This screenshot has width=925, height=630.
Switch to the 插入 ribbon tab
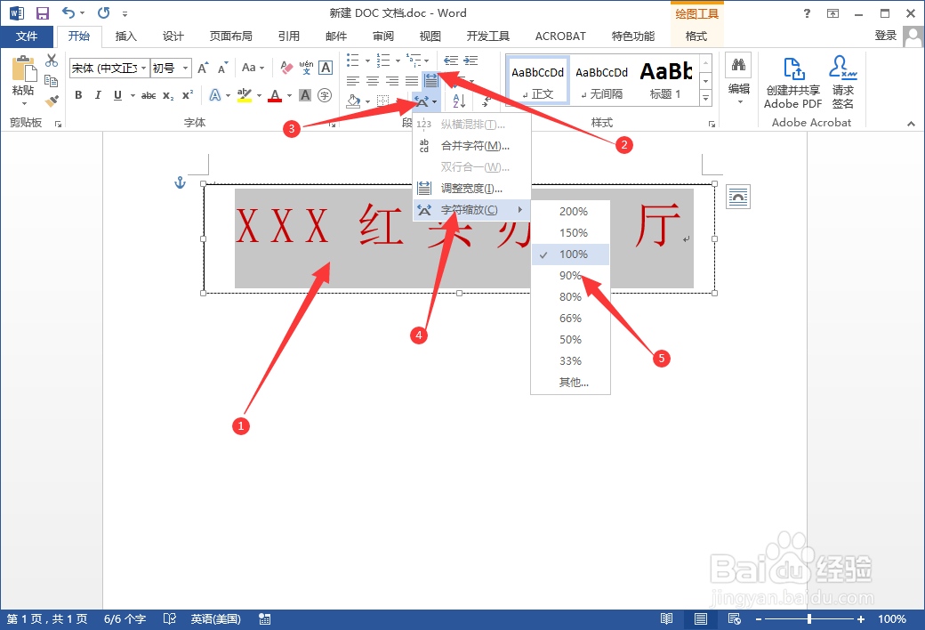125,36
